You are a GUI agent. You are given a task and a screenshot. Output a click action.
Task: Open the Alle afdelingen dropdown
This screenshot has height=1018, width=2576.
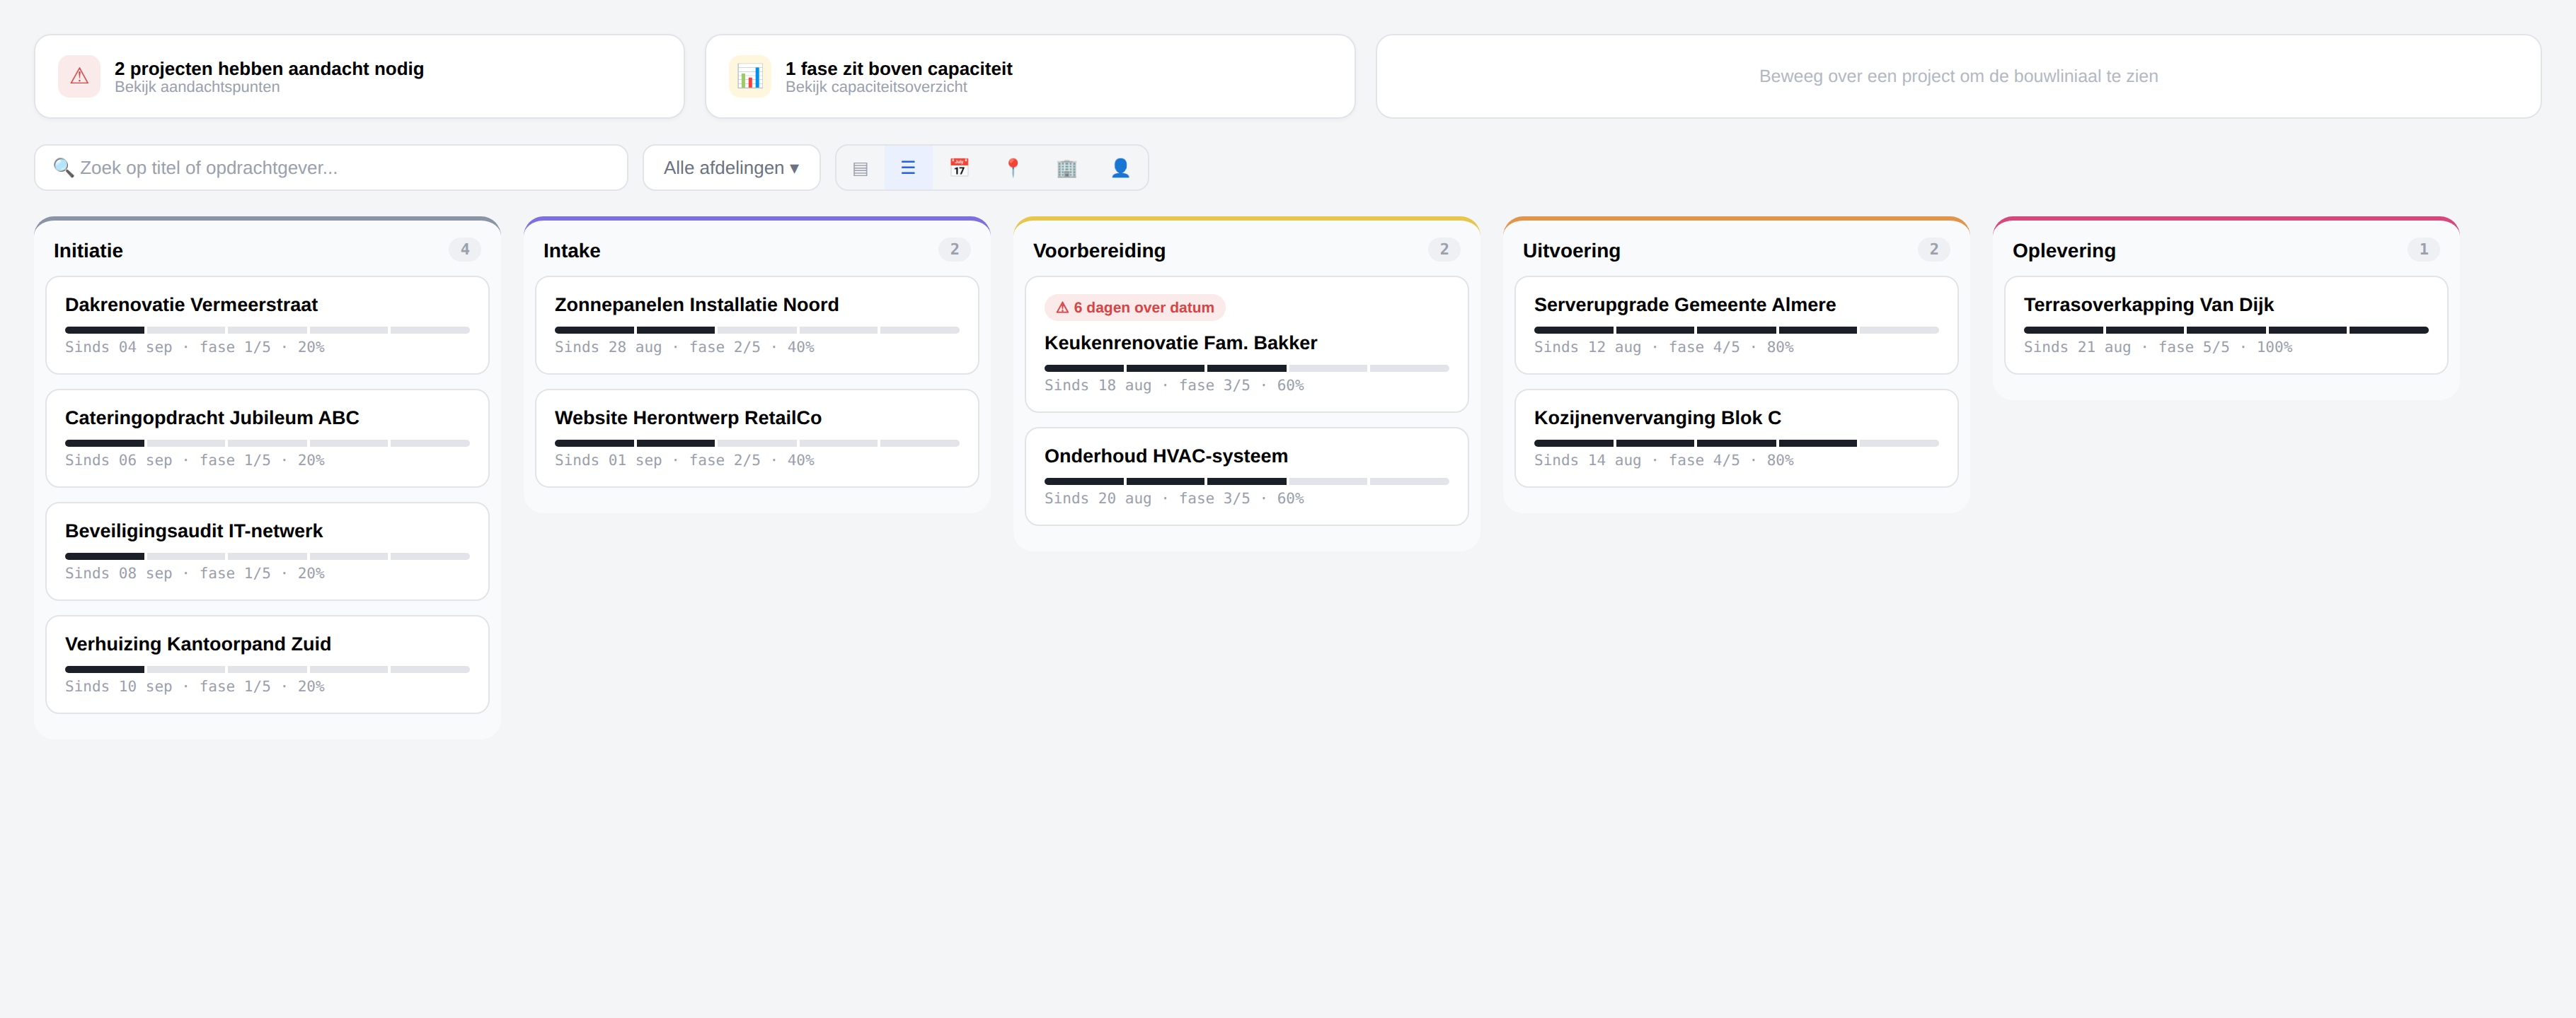pos(731,168)
